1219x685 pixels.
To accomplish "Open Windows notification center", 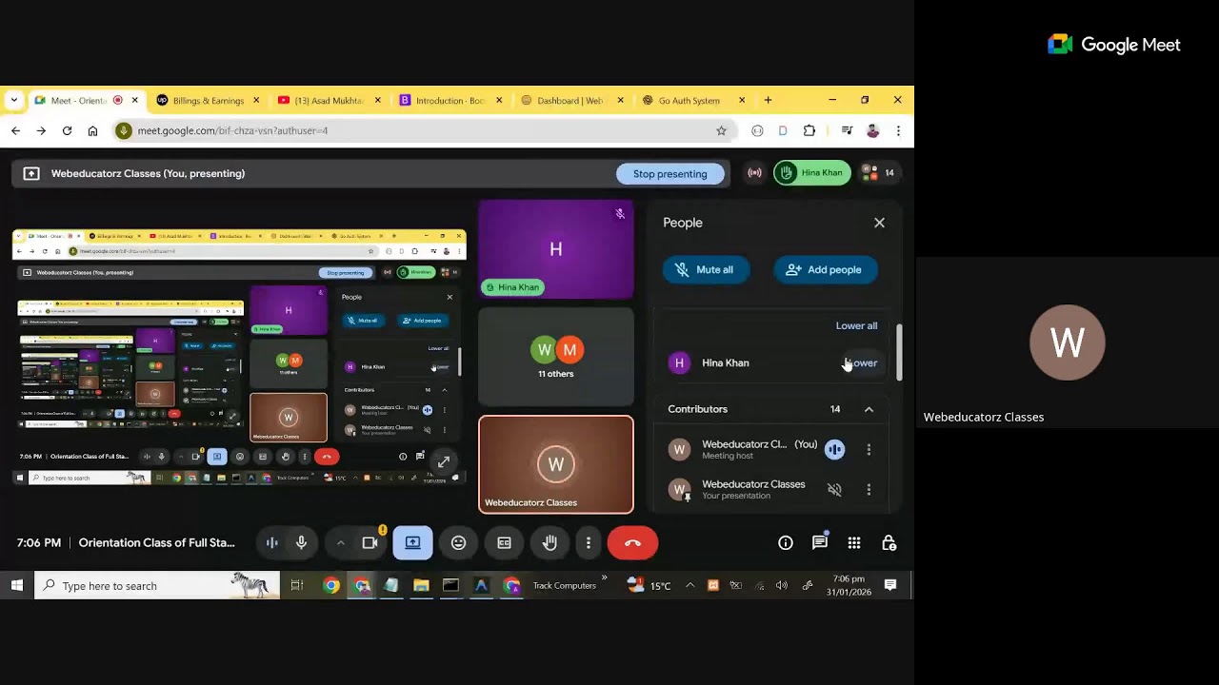I will point(890,585).
